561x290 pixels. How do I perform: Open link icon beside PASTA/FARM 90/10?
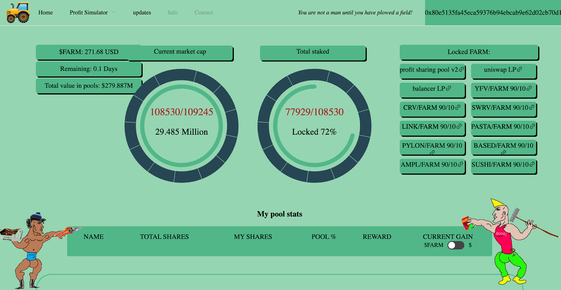[x=532, y=126]
